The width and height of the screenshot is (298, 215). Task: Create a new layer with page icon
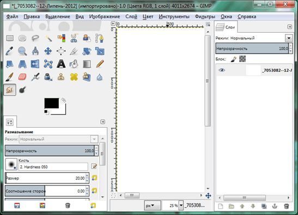pos(221,206)
